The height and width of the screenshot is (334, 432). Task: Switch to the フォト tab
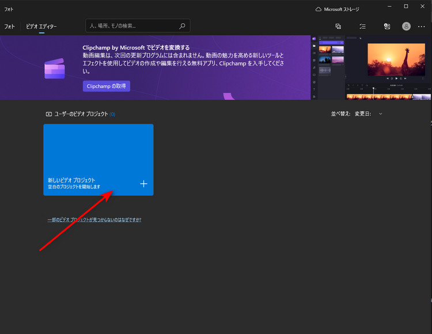coord(9,26)
